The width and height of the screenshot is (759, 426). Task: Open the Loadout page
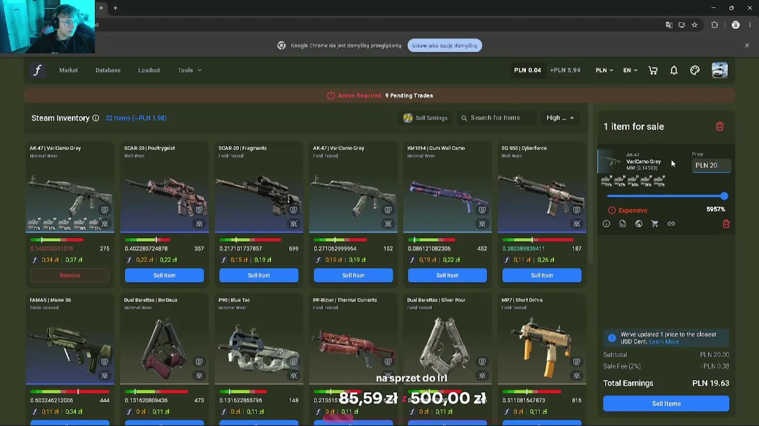149,70
